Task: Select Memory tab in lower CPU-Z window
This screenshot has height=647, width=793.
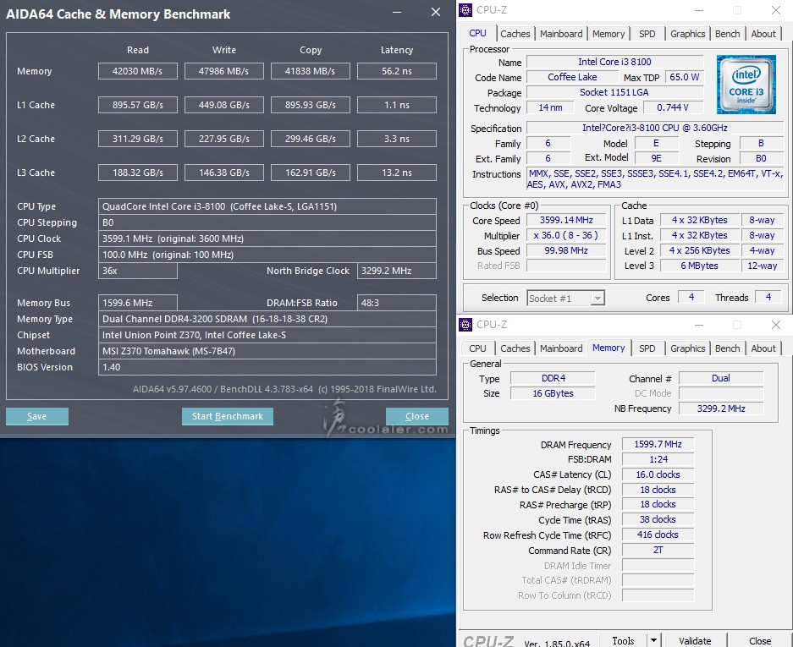Action: click(609, 348)
